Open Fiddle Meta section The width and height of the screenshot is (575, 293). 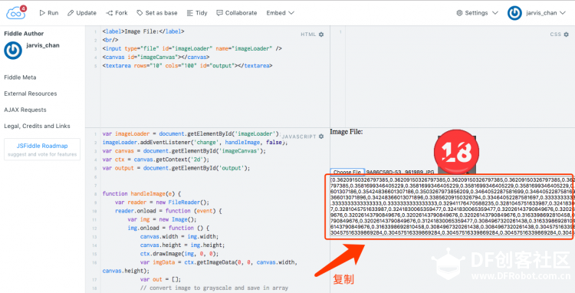click(20, 77)
